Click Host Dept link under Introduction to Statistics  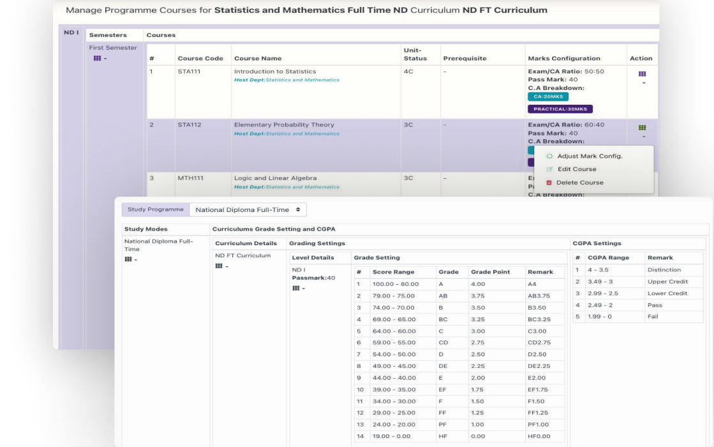[286, 80]
